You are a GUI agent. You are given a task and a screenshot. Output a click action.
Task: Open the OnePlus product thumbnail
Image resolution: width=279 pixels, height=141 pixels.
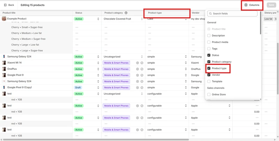[x=4, y=69]
